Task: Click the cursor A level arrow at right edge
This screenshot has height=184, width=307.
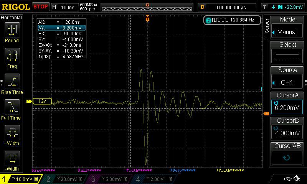Action: click(x=262, y=89)
